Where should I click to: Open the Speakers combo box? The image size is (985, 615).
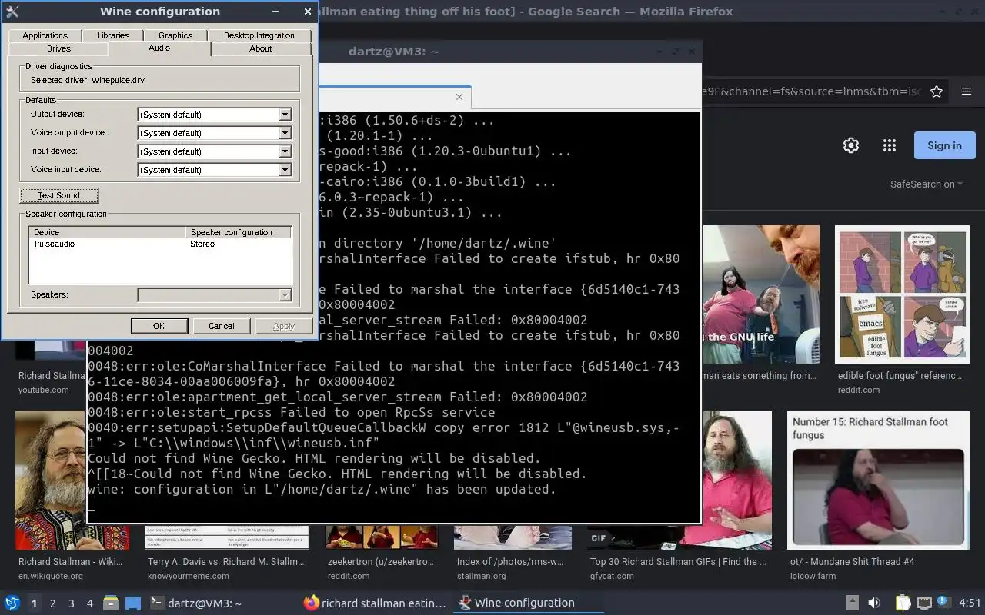coord(215,295)
